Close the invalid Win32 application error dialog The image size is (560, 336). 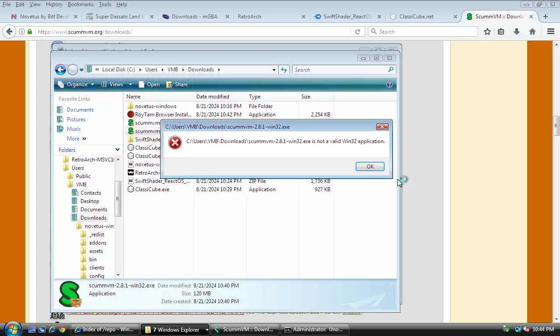click(x=382, y=126)
